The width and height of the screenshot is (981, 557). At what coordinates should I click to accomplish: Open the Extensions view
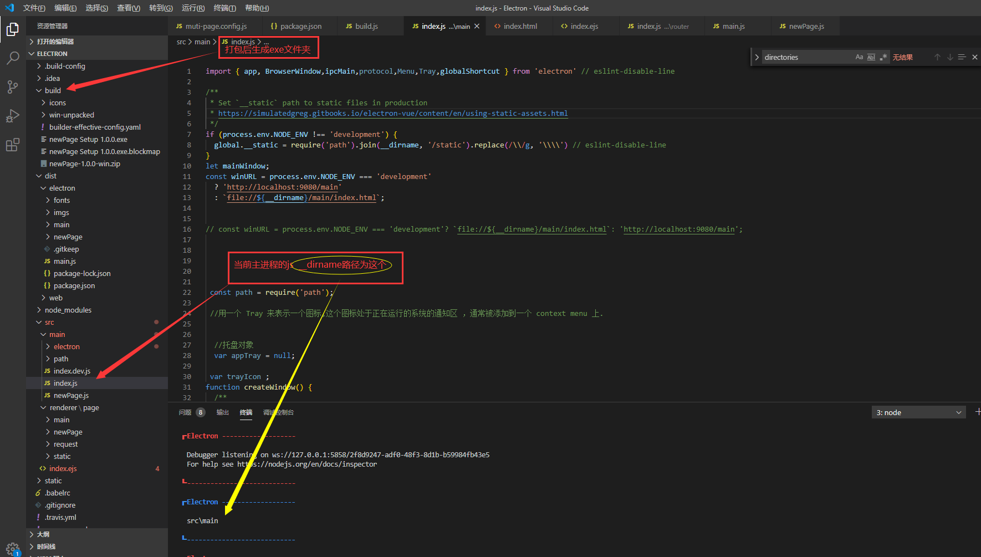[12, 145]
